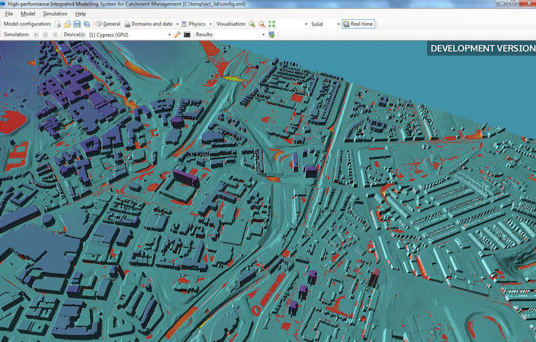Screen dimensions: 536x342
Task: Toggle the Real-time visualisation button
Action: [358, 24]
